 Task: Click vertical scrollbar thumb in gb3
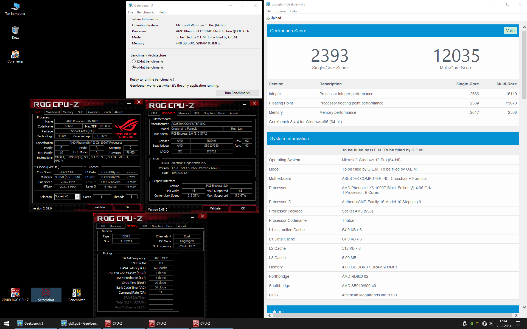[524, 65]
